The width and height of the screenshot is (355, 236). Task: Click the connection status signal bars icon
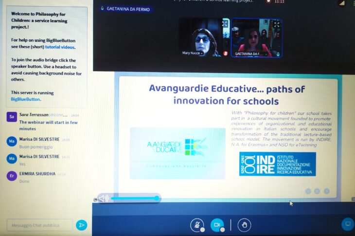(x=342, y=3)
